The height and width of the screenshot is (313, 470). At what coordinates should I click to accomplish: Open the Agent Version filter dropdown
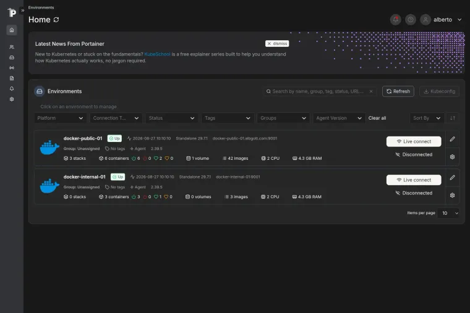pyautogui.click(x=339, y=118)
